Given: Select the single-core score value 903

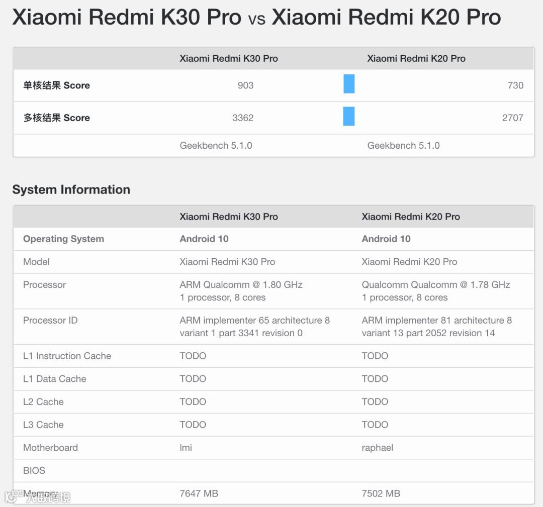Looking at the screenshot, I should 245,85.
